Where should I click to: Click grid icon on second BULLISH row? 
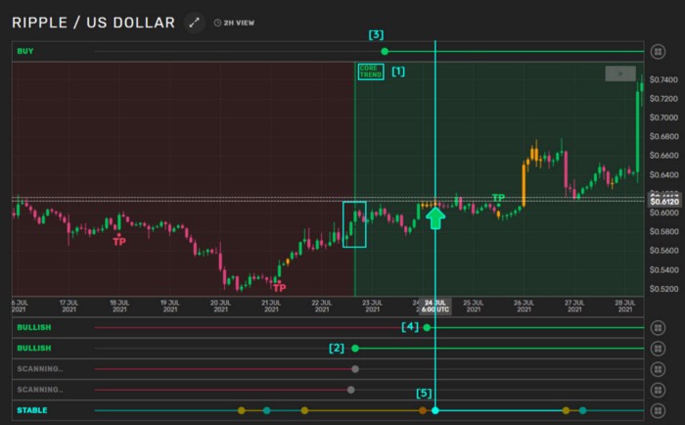click(x=658, y=349)
